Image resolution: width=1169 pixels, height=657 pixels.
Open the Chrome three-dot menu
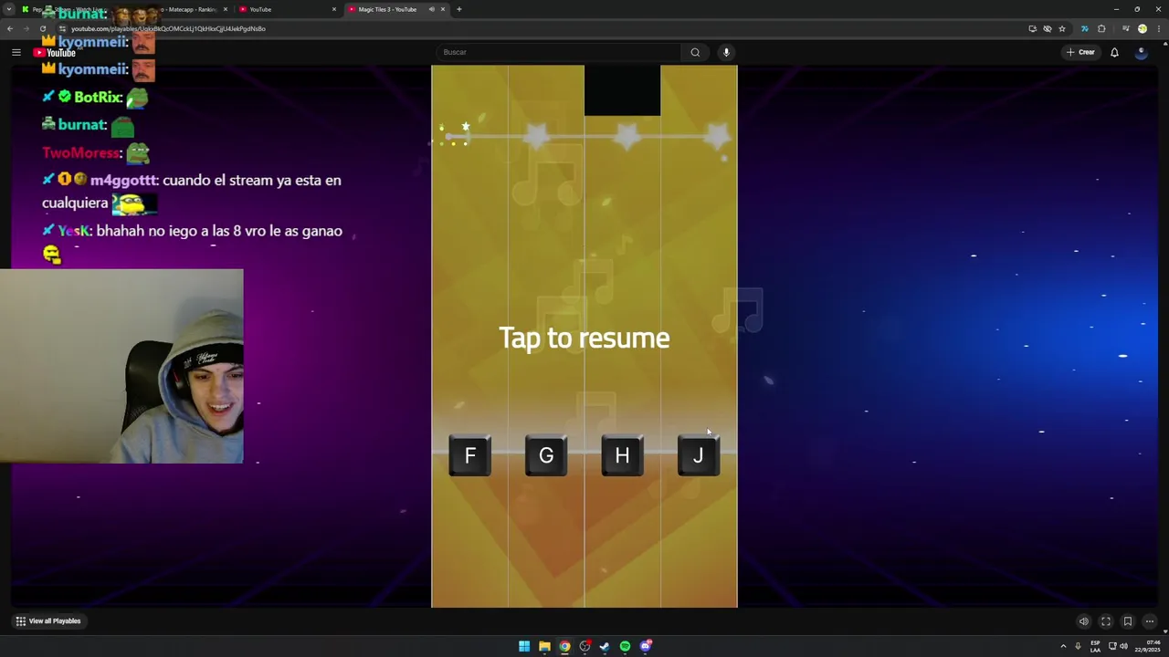(1158, 28)
